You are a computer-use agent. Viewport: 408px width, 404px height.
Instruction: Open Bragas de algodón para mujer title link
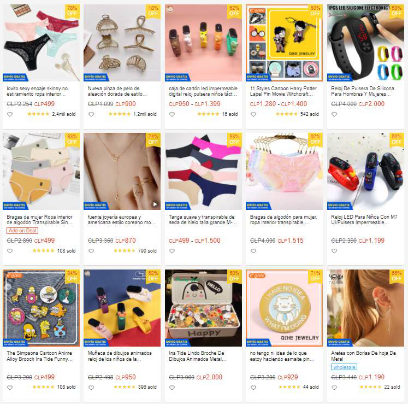tap(283, 220)
